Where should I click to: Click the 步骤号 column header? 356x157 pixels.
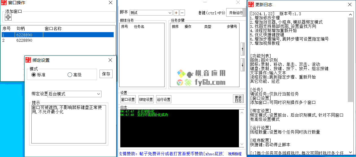(232, 26)
